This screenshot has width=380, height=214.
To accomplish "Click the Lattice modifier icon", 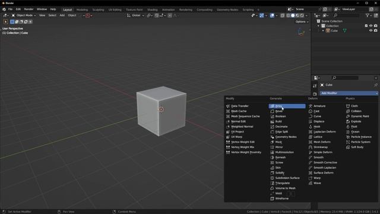I will point(311,137).
